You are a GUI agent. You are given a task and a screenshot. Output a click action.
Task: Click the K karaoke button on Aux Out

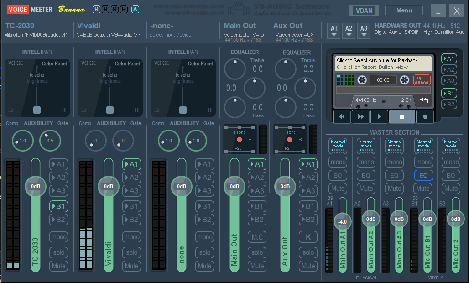coord(308,237)
